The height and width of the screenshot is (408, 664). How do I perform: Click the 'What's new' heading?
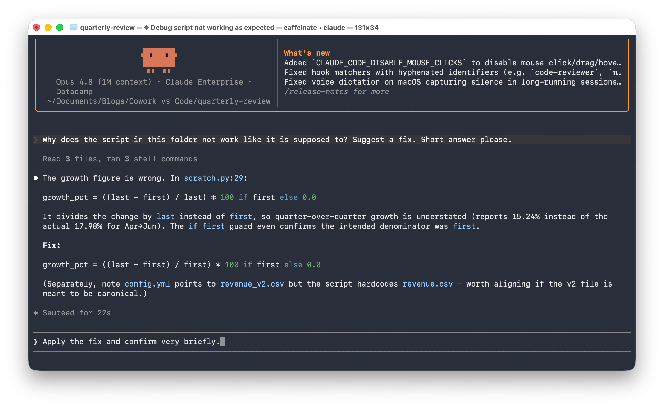307,53
